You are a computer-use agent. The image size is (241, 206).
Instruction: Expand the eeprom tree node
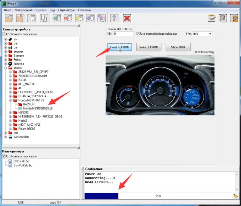coord(5,51)
